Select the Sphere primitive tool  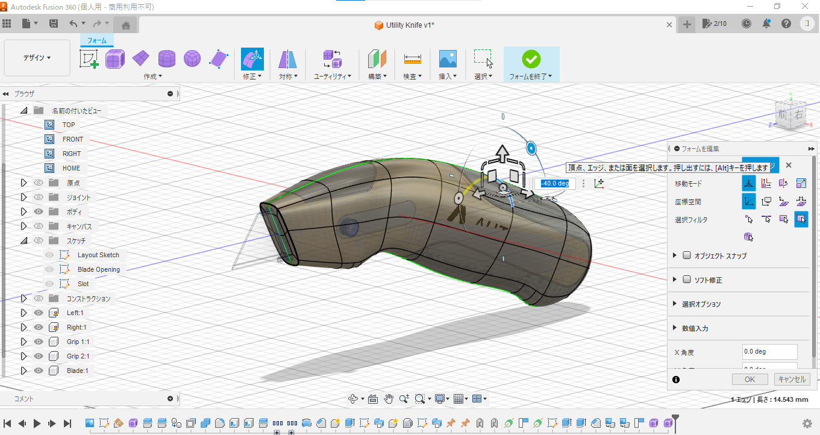192,58
